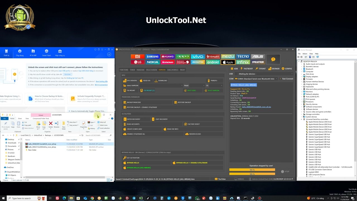Select the LG brand tile
The height and width of the screenshot is (201, 357).
pyautogui.click(x=138, y=62)
